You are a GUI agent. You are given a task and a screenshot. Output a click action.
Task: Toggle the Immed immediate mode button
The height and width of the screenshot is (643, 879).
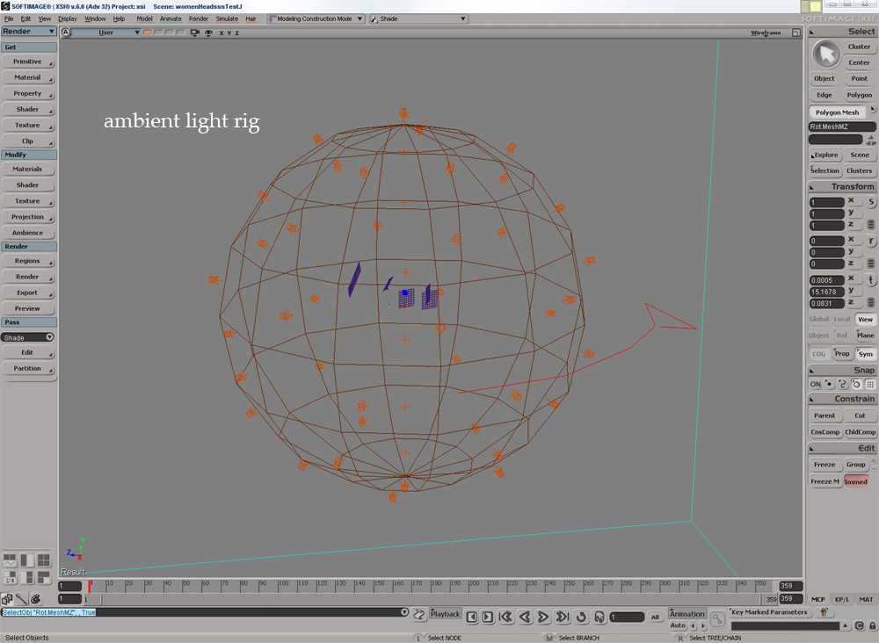pyautogui.click(x=856, y=481)
